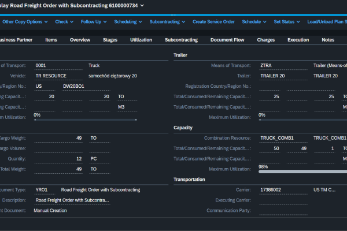This screenshot has width=347, height=231.
Task: Click the Means of Transport field 0001
Action: [58, 66]
